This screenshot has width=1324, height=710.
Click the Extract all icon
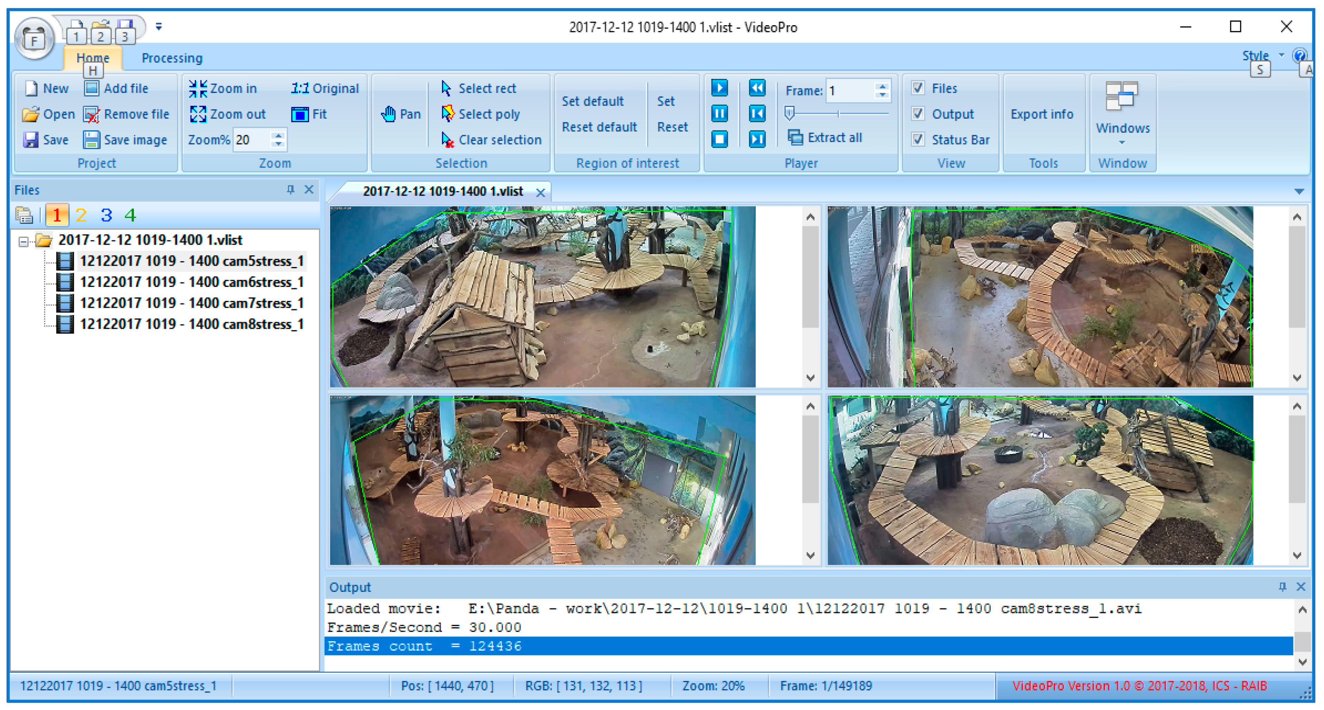(x=795, y=137)
